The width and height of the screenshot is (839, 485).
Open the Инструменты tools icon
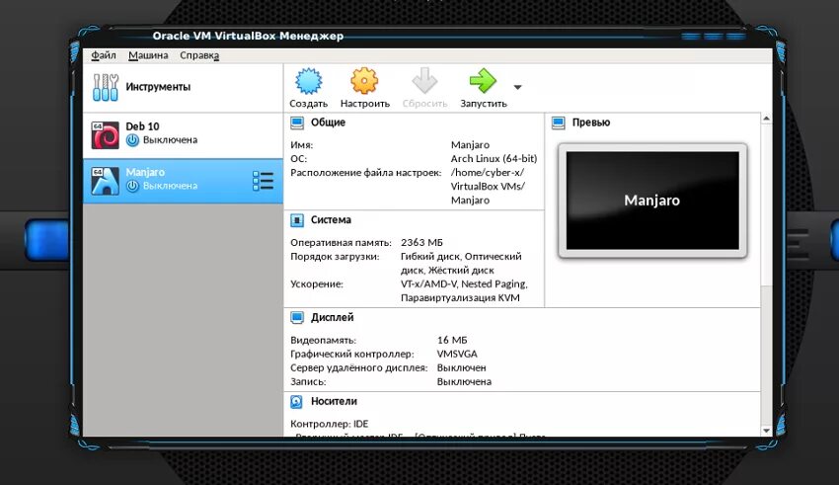(x=106, y=87)
